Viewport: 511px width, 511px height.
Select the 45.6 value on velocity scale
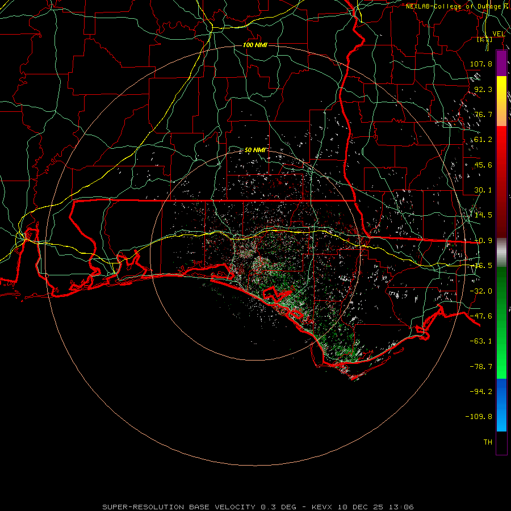point(483,165)
